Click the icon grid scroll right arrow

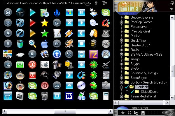110,111
